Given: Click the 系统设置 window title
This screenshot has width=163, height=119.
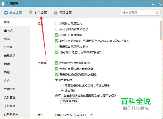Looking at the screenshot, I should pyautogui.click(x=12, y=4).
